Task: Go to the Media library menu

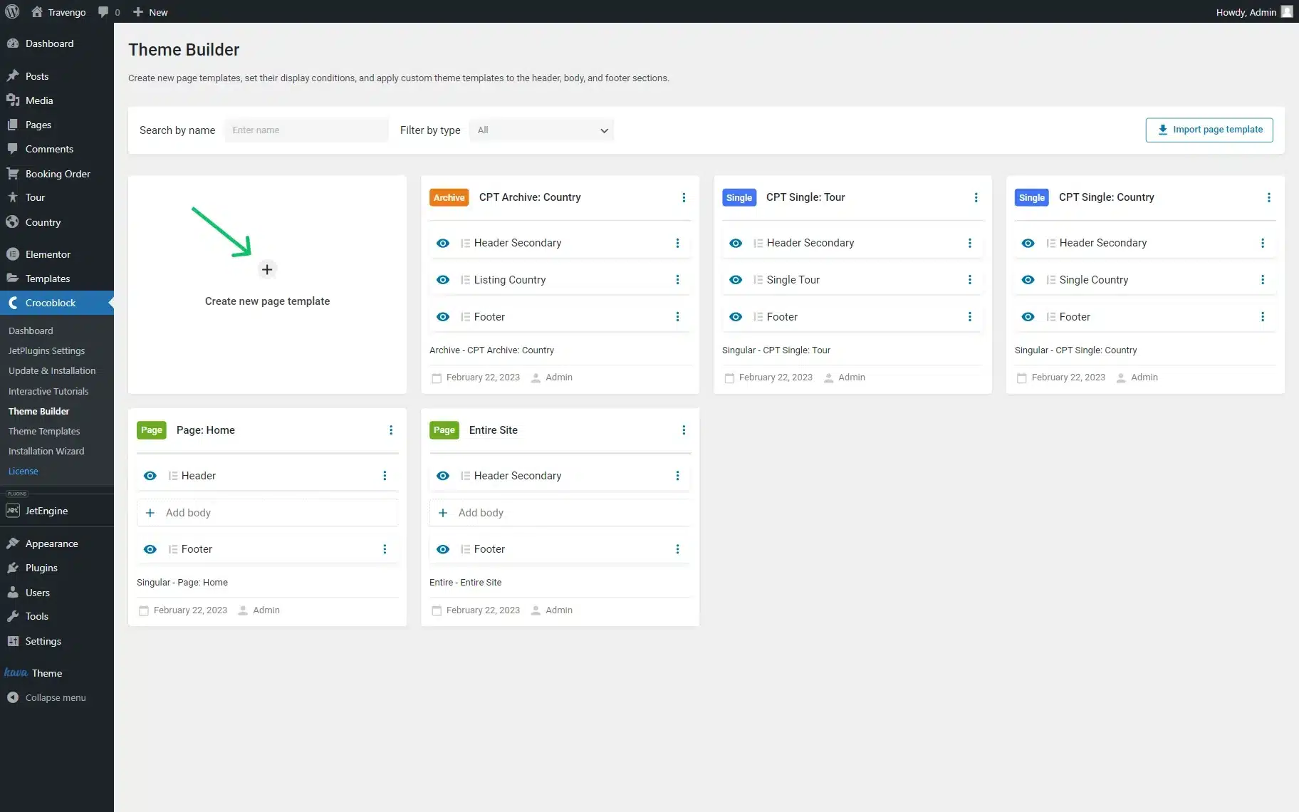Action: 57,100
